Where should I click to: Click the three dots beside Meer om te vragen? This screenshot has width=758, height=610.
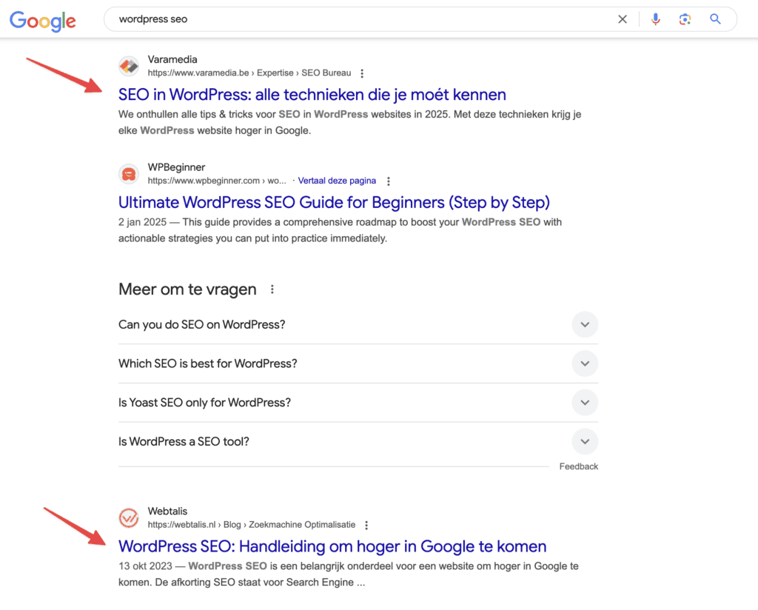272,289
